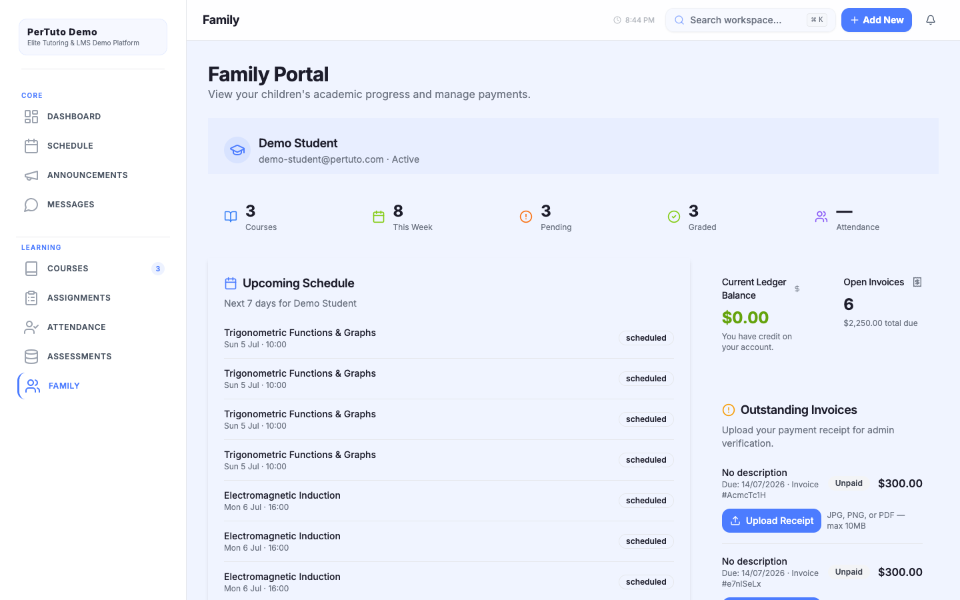Click the Family Portal heading
The image size is (960, 600).
(268, 74)
